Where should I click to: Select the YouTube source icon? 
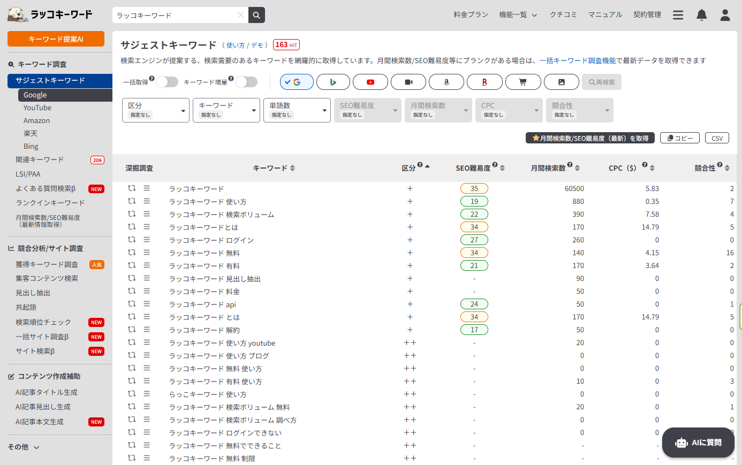[x=370, y=82]
